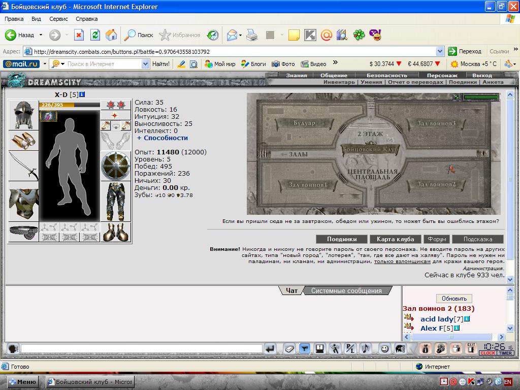The image size is (520, 390).
Task: Toggle chat sound note icon
Action: 366,348
